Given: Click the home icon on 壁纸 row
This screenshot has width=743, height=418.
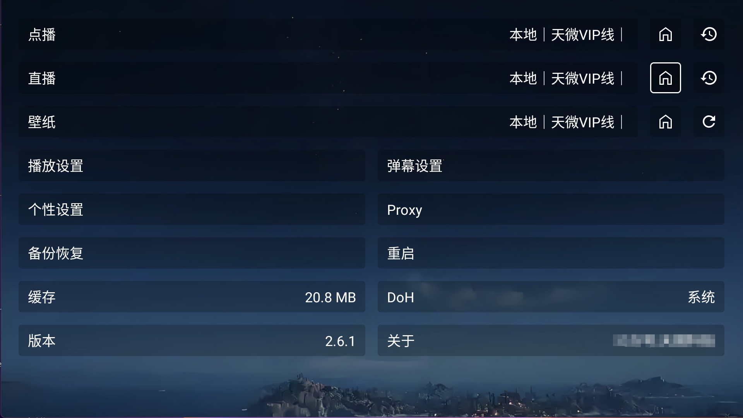Looking at the screenshot, I should (x=665, y=122).
